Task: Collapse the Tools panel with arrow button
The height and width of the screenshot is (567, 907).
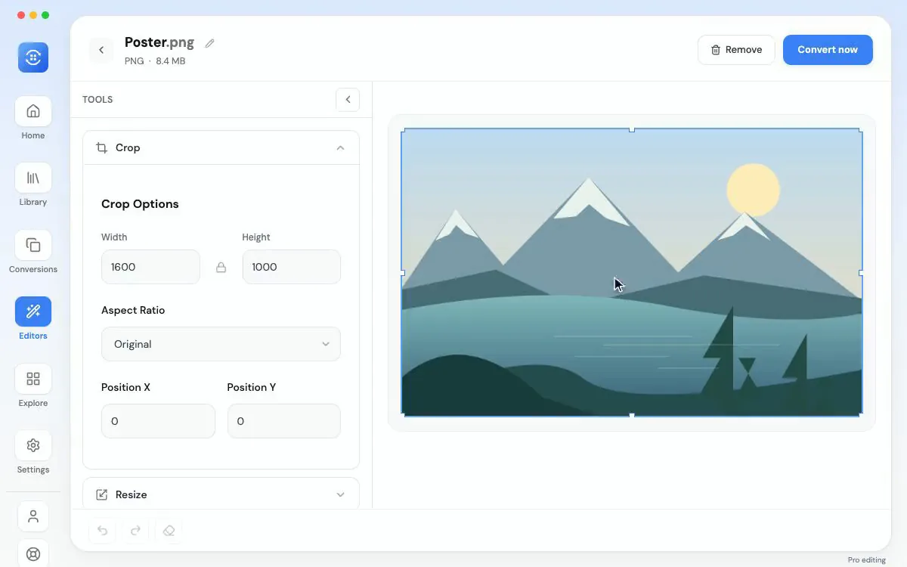Action: pos(348,99)
